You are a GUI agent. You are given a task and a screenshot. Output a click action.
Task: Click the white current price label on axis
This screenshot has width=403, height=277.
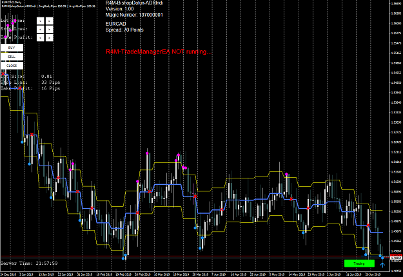(x=396, y=258)
